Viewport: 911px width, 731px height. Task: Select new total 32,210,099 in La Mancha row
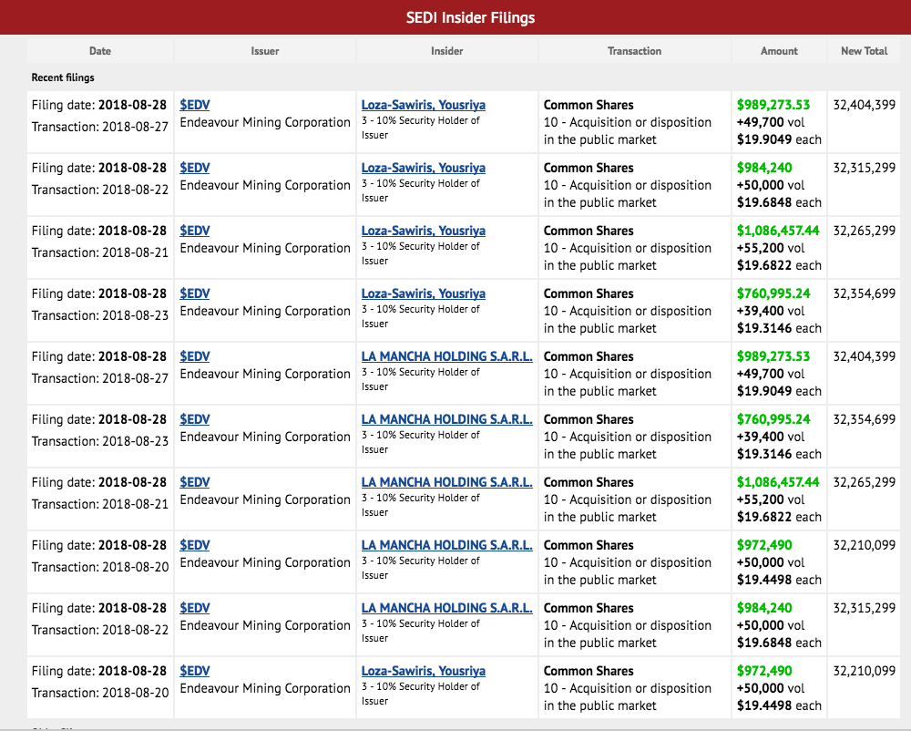tap(864, 545)
